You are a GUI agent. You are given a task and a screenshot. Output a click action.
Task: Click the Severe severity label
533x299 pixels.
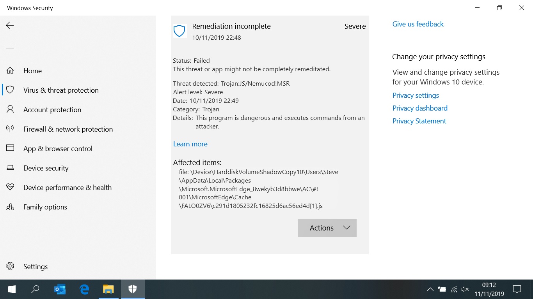tap(355, 26)
